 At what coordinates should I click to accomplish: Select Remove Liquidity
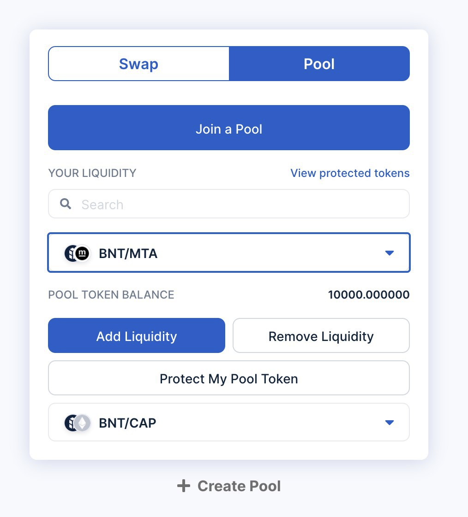[321, 335]
